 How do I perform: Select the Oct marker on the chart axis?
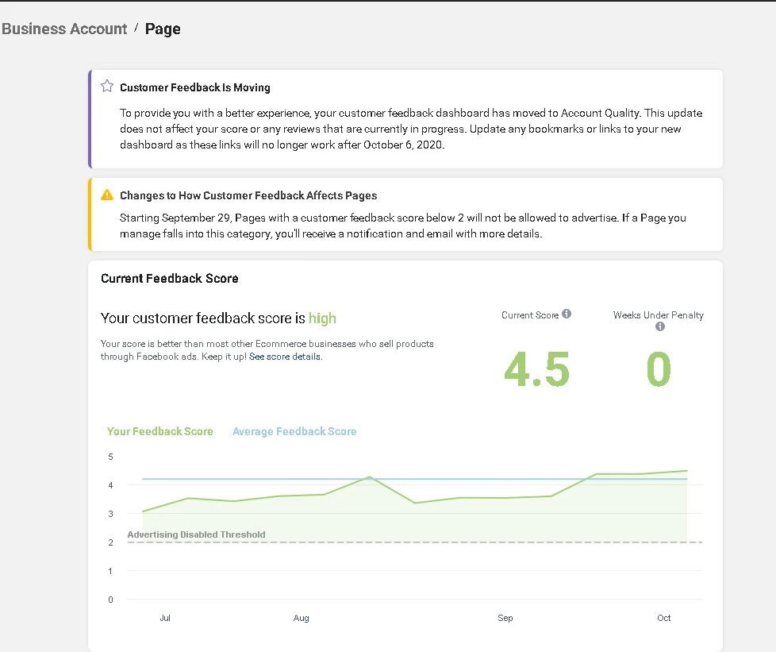coord(664,618)
